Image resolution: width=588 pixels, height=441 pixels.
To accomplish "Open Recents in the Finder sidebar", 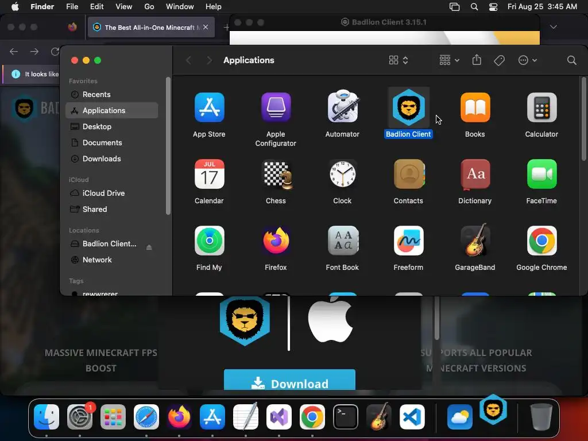I will (112, 95).
